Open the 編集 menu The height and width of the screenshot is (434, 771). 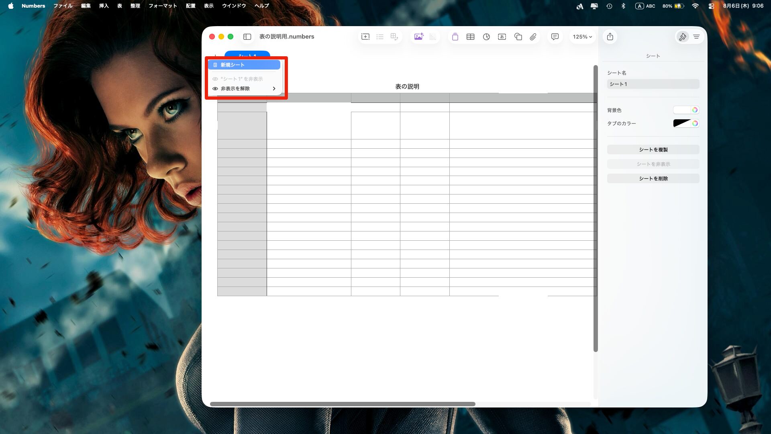86,6
